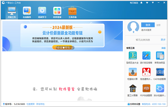Go to 工具市场 tab
The width and height of the screenshot is (168, 107).
(x=72, y=12)
